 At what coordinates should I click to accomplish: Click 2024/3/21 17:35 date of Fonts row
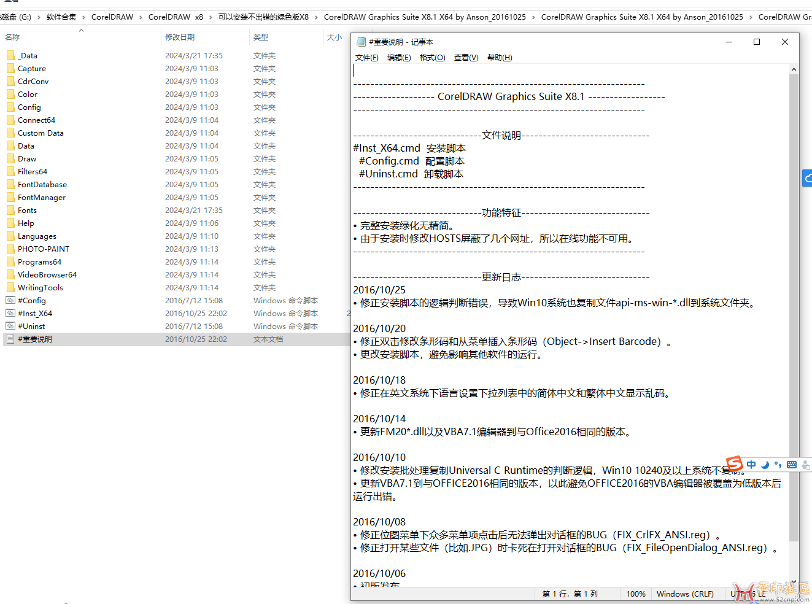pyautogui.click(x=194, y=210)
